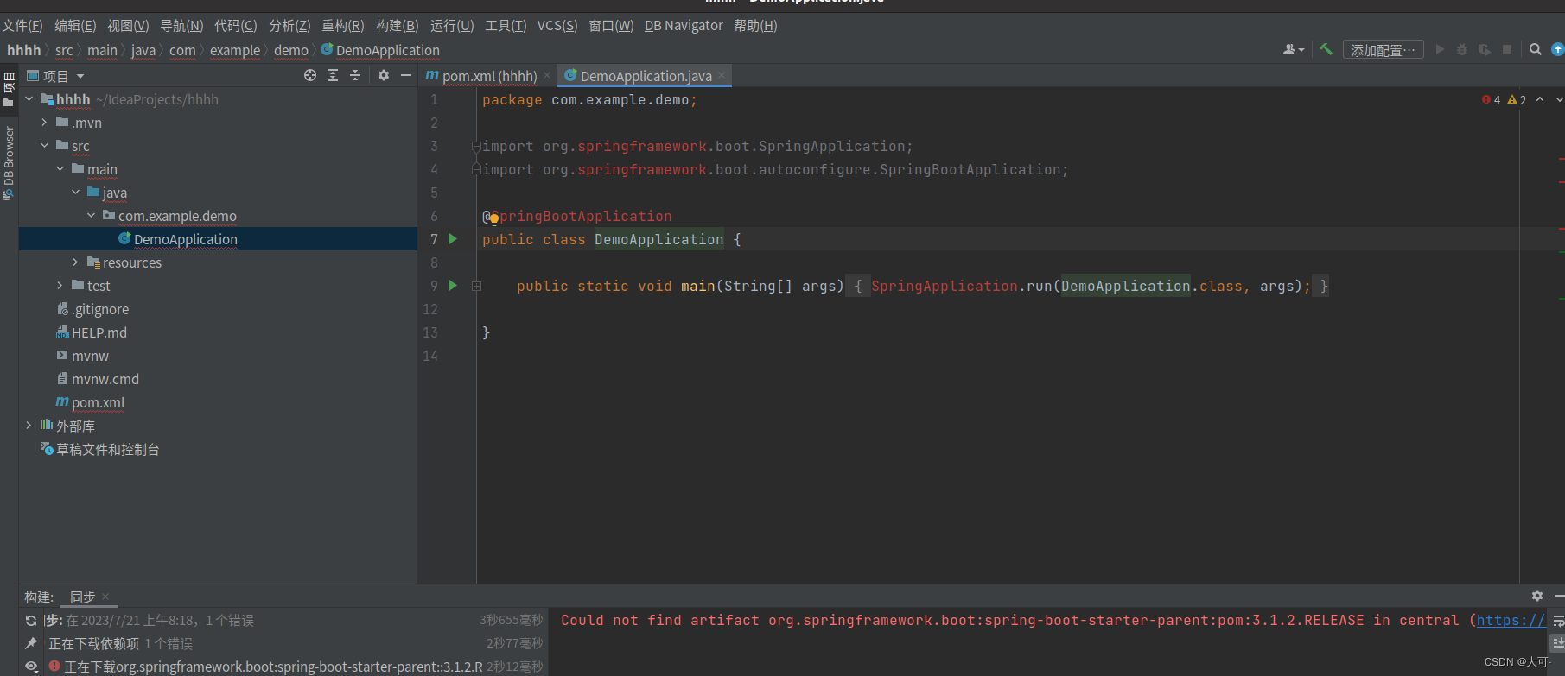Open the 帮助(H) menu
Screen dimensions: 1565x676
point(755,26)
